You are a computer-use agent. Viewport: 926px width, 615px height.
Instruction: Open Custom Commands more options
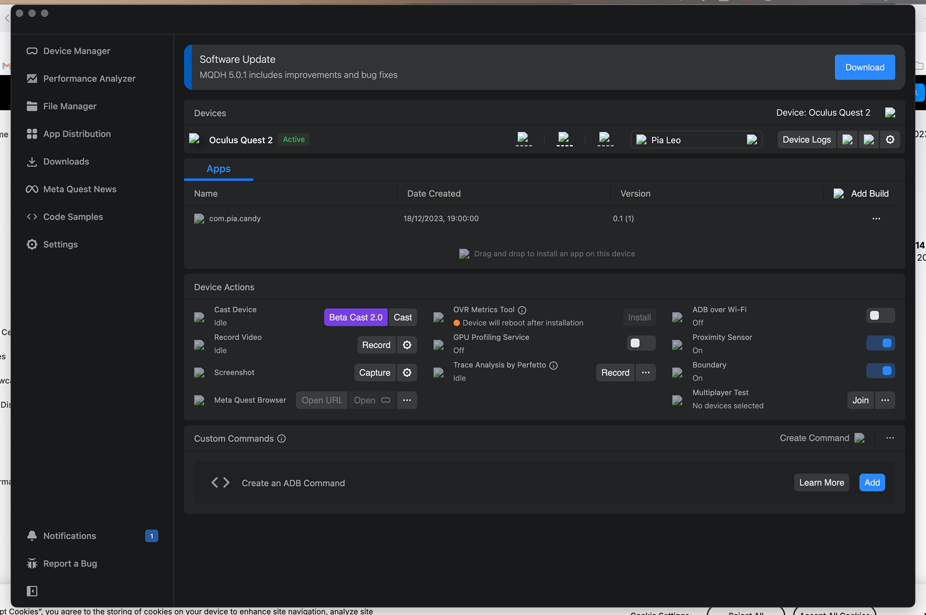coord(890,438)
